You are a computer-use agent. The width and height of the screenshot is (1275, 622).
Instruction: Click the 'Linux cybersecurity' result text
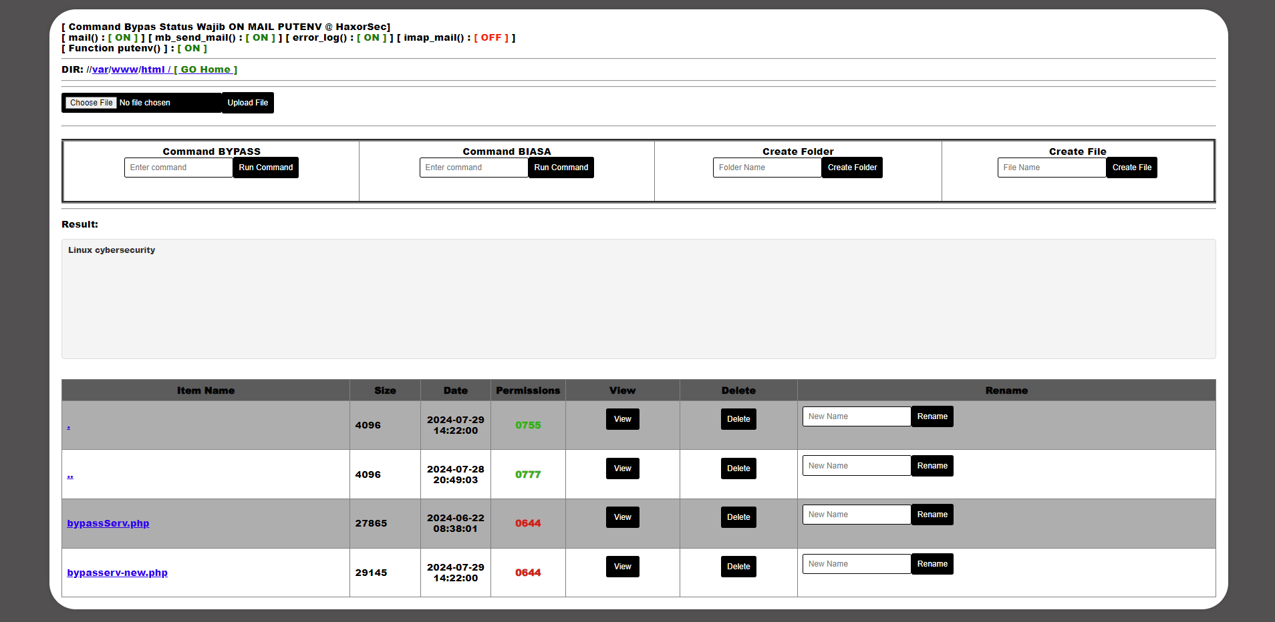coord(112,250)
